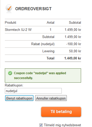Click the green success checkmark icon
Image resolution: width=92 pixels, height=127 pixels.
[x=10, y=73]
